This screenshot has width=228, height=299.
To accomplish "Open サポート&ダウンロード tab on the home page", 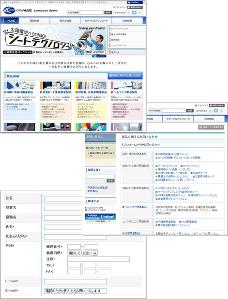I will point(96,21).
